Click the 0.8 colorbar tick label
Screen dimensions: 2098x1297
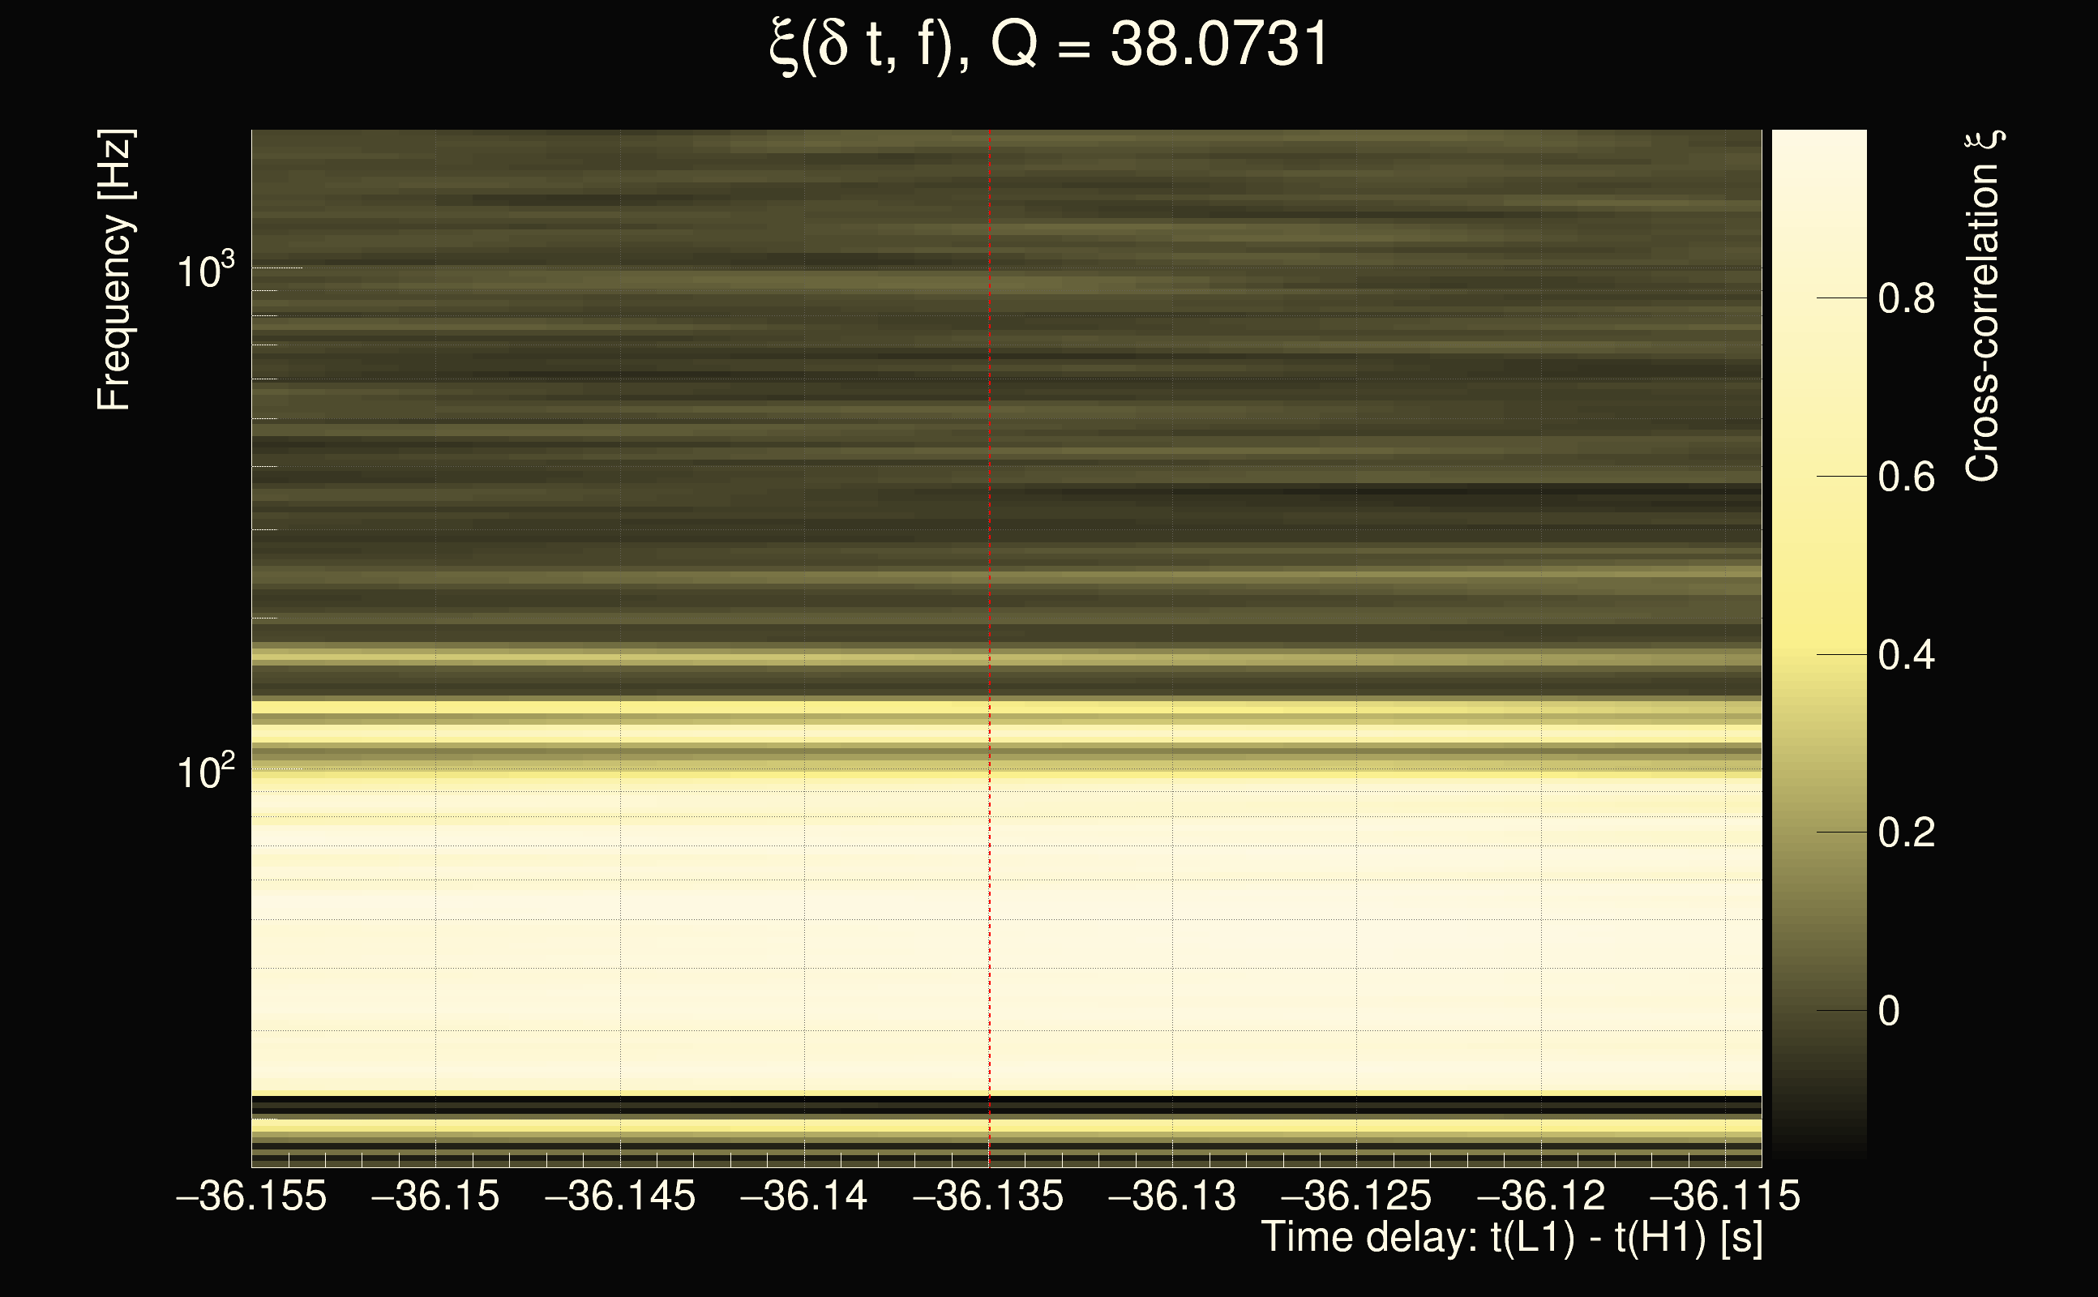click(1906, 299)
